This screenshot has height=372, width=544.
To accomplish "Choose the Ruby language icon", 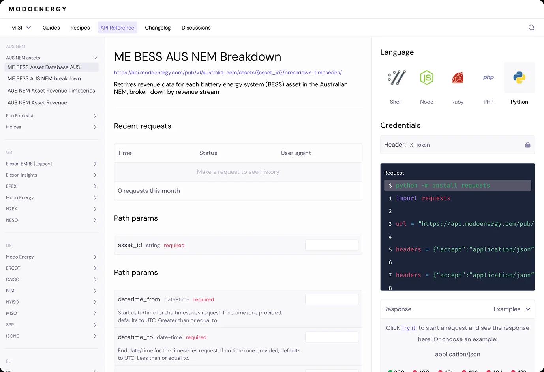I will click(458, 78).
